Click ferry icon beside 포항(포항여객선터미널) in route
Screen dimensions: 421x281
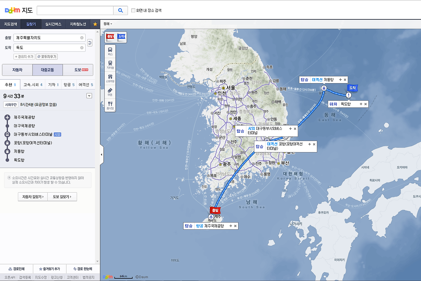(x=7, y=143)
